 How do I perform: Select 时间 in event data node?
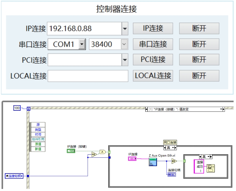[38, 134]
